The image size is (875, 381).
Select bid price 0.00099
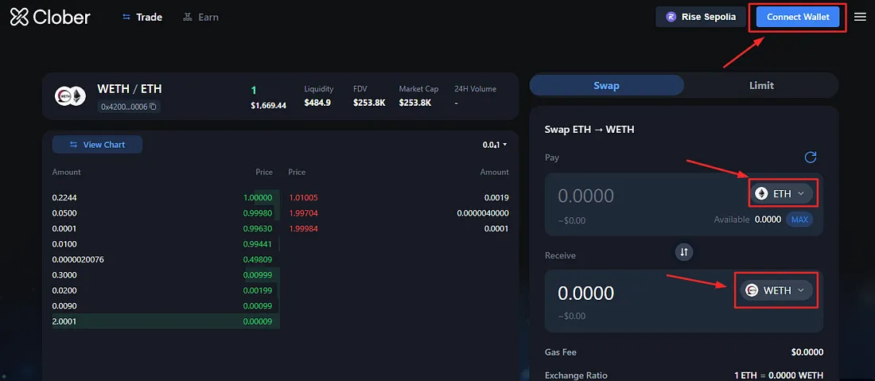pos(258,305)
